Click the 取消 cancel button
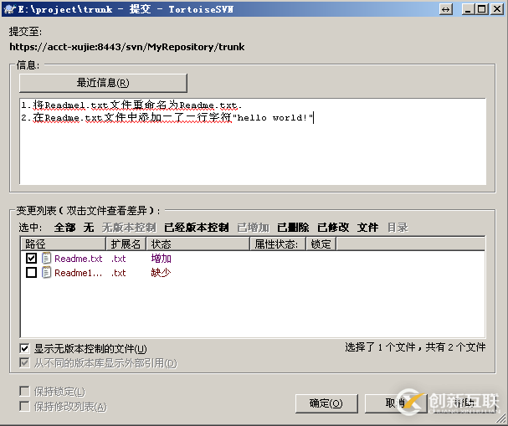Image resolution: width=508 pixels, height=426 pixels. [396, 403]
